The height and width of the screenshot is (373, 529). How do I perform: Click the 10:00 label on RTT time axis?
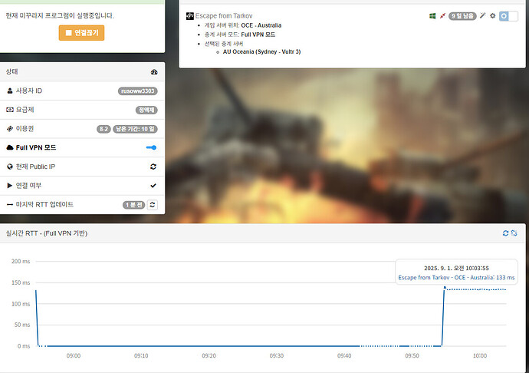(479, 355)
